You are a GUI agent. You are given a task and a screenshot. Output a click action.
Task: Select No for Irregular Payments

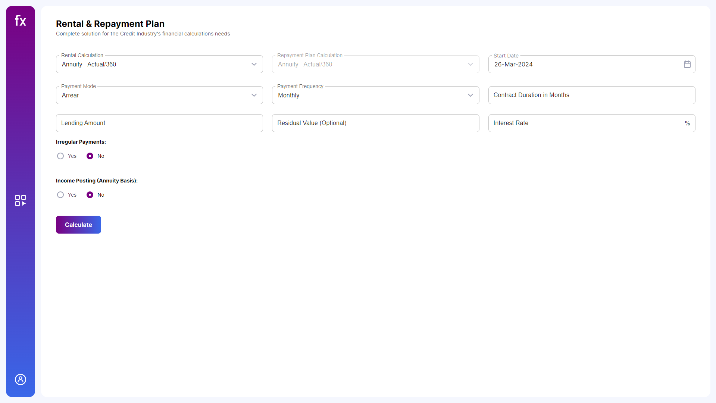90,156
